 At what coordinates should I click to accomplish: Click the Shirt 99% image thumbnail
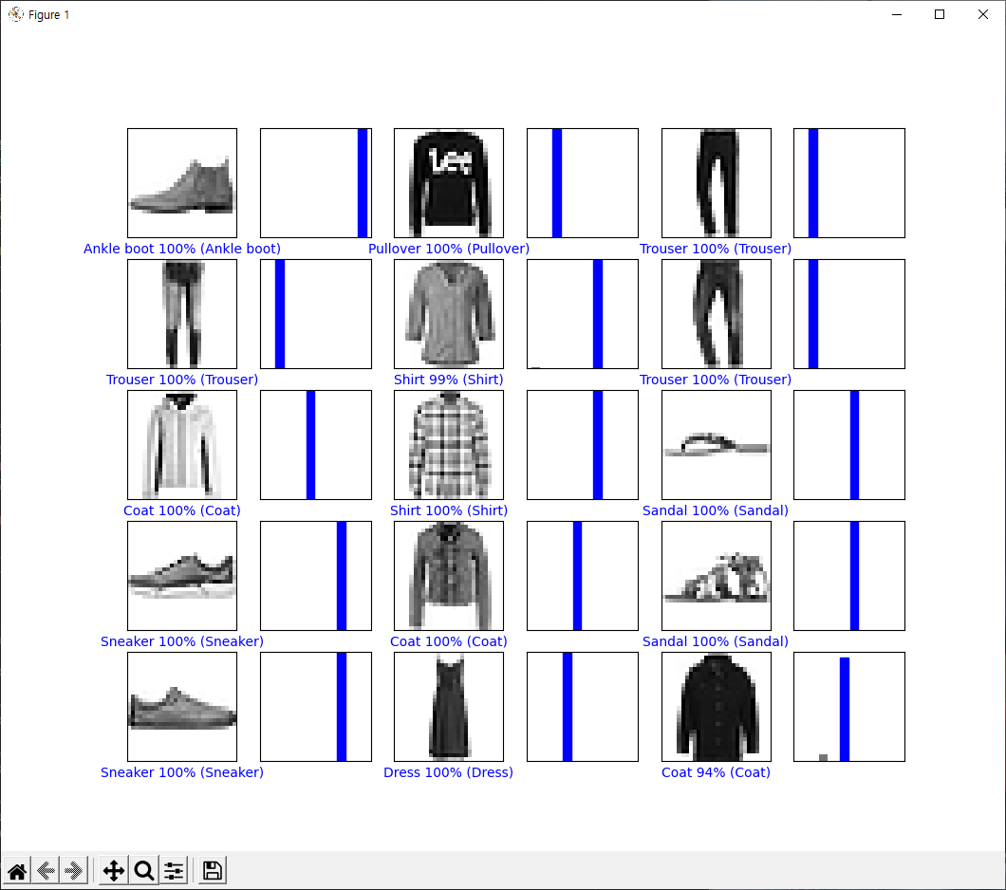tap(449, 314)
